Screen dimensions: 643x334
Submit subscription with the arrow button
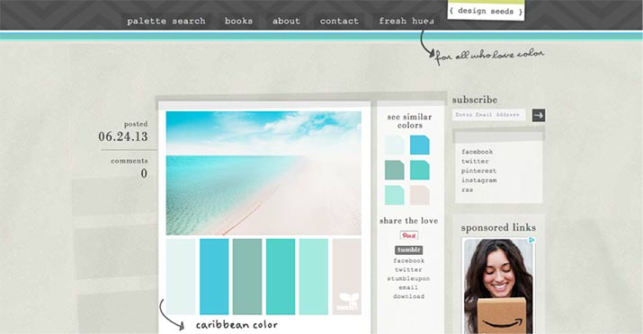tap(539, 116)
